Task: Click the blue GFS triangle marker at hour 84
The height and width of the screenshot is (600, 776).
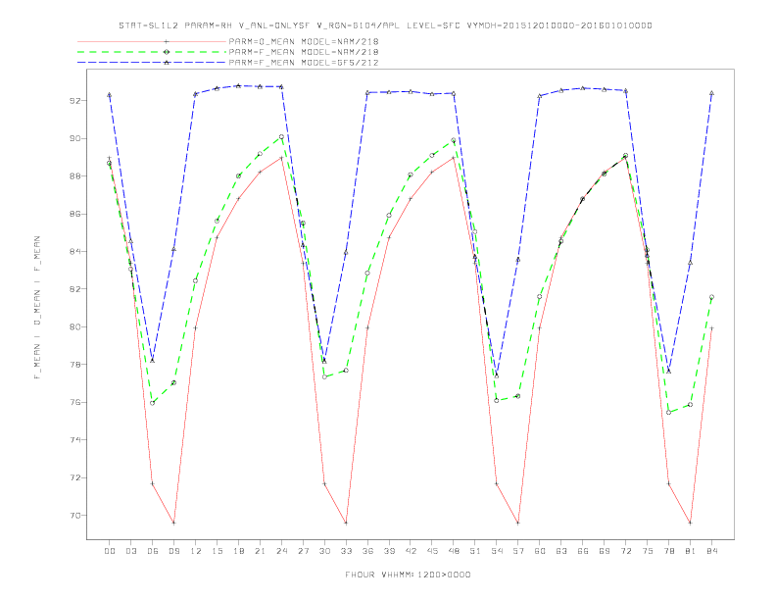Action: [711, 93]
